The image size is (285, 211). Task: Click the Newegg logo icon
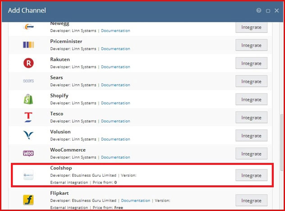click(28, 27)
